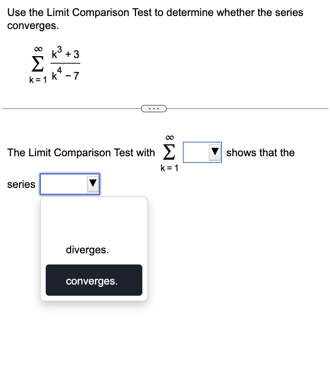Open the comparison series dropdown arrow
330x369 pixels.
[215, 152]
